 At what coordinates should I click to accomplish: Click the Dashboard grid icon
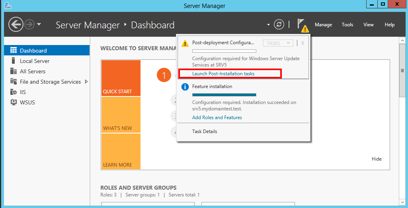click(x=13, y=50)
